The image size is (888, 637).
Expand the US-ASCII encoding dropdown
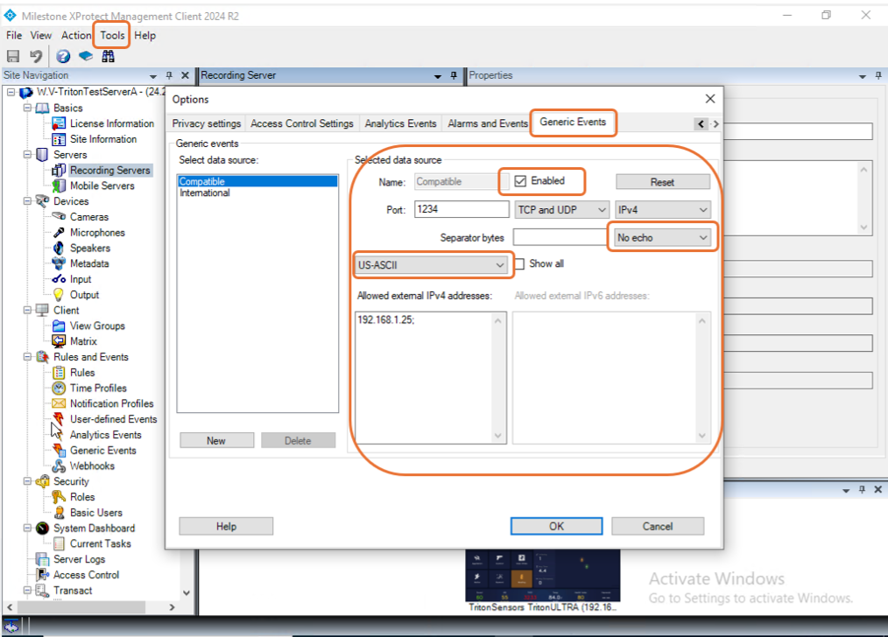pos(431,265)
